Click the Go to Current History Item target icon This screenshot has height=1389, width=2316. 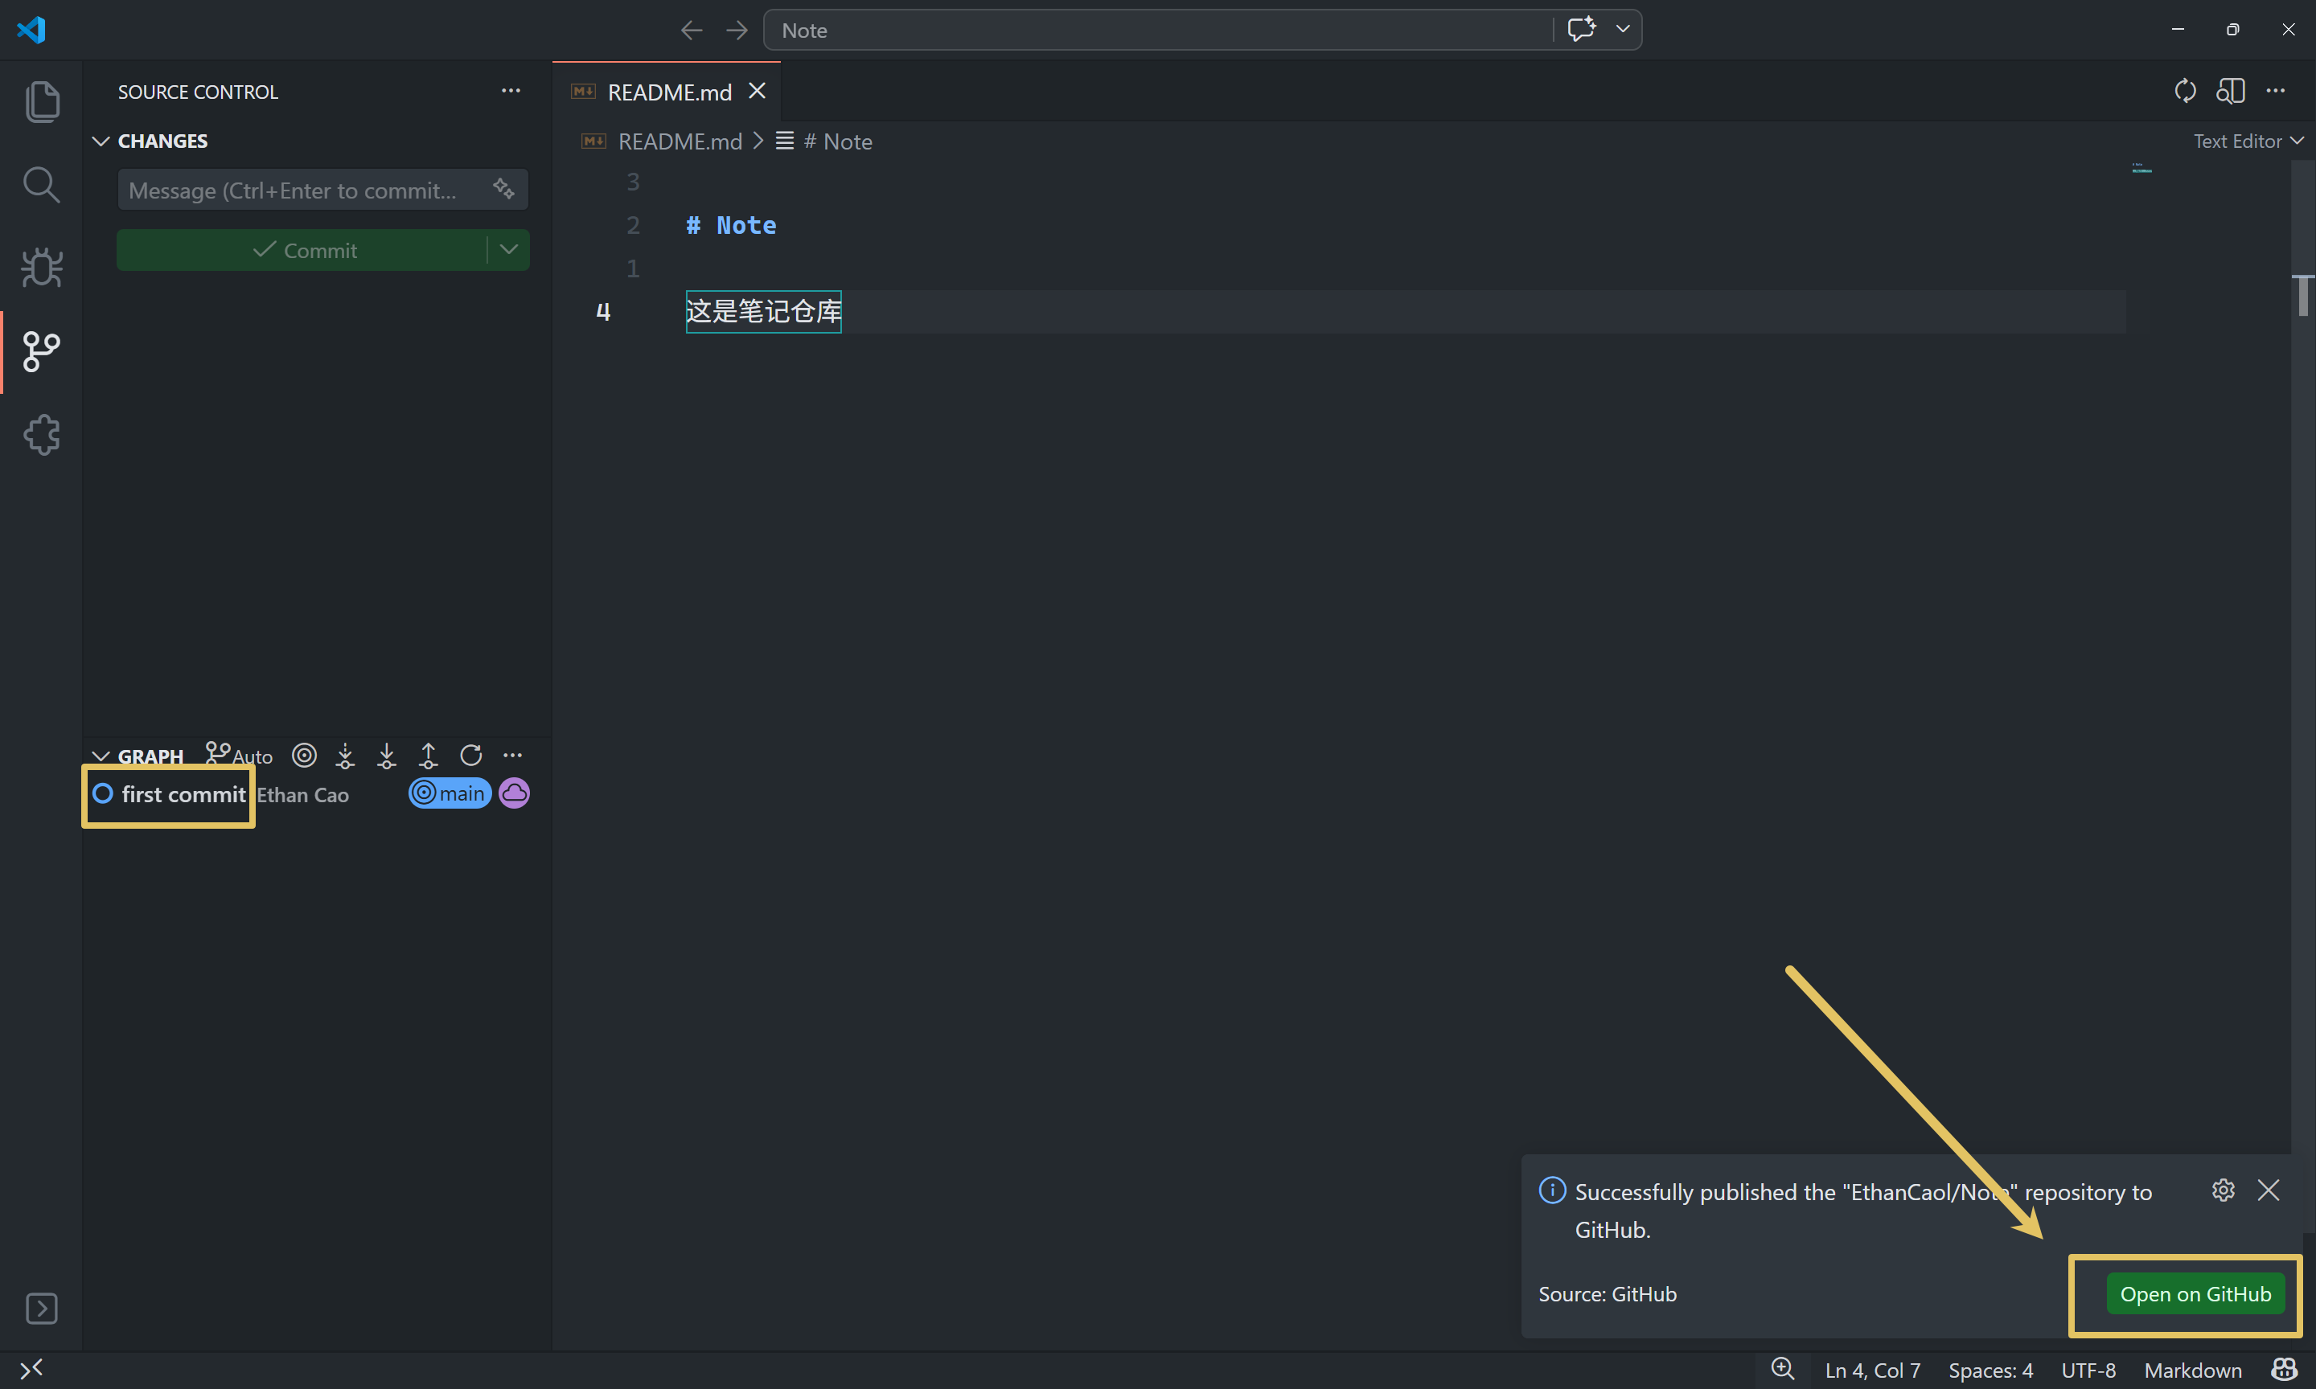coord(304,756)
